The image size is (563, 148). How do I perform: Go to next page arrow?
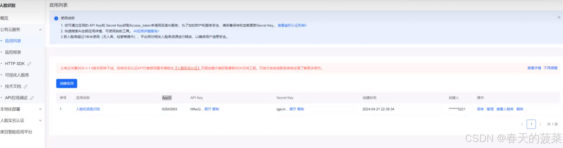540,124
